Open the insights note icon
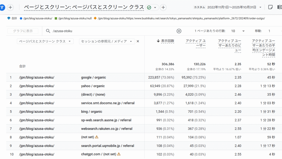The height and width of the screenshot is (159, 282). pos(270,7)
